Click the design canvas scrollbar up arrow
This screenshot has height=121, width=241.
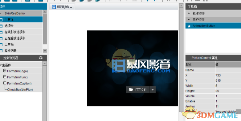click(181, 6)
